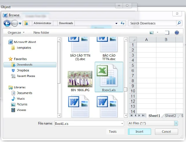Click the Forward navigation arrow

[x=15, y=23]
